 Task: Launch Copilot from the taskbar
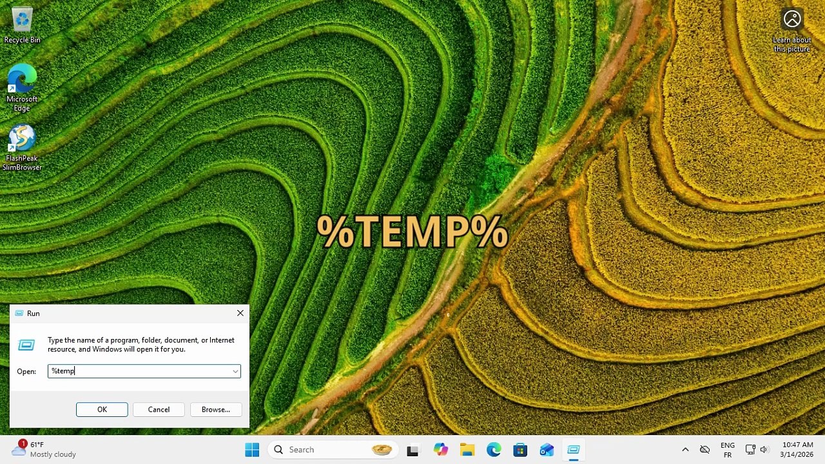(x=441, y=450)
